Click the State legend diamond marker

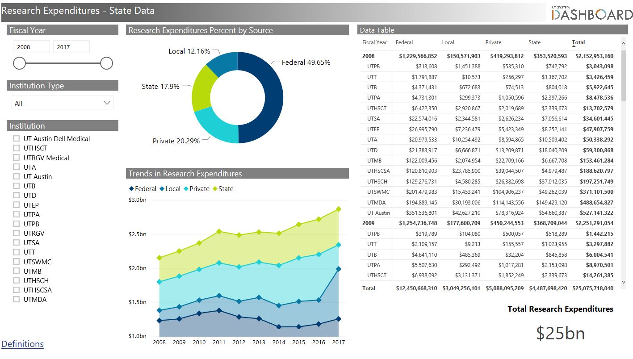(215, 189)
